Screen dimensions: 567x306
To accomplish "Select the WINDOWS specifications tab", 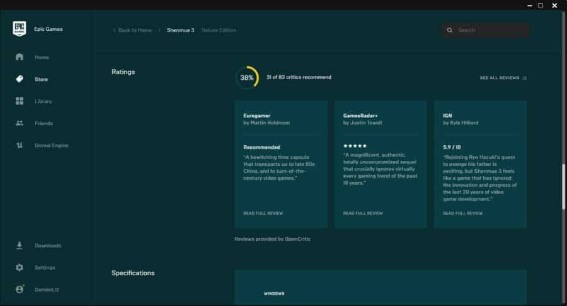I will click(x=274, y=293).
